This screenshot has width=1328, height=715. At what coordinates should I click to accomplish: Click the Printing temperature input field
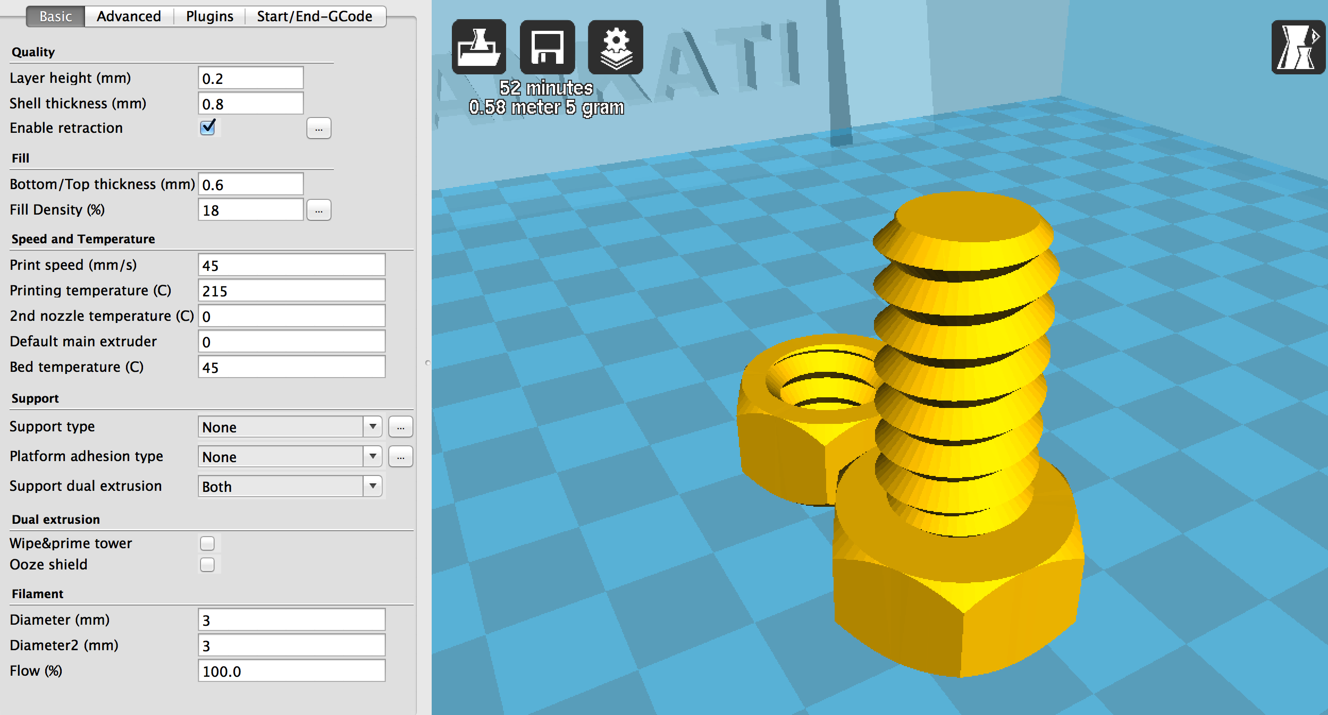pyautogui.click(x=291, y=291)
